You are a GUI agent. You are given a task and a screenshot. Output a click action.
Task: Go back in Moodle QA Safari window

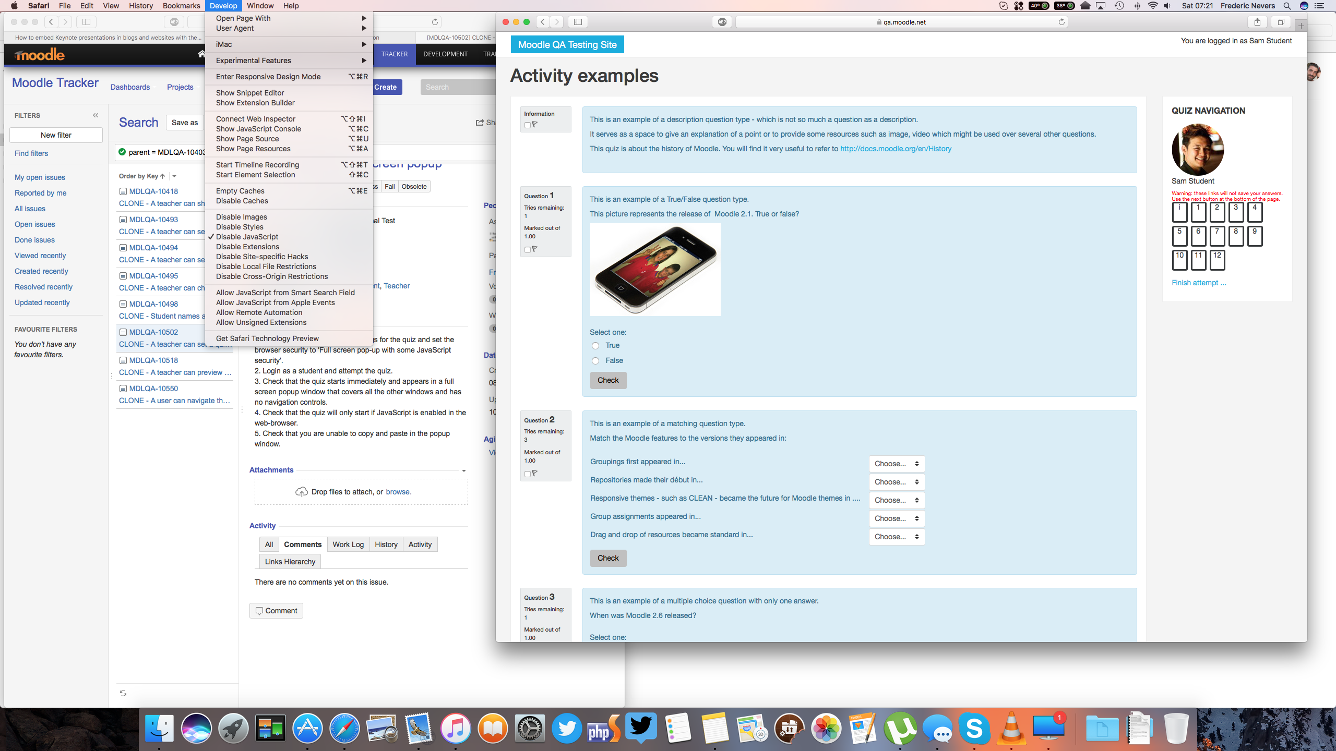pyautogui.click(x=543, y=22)
